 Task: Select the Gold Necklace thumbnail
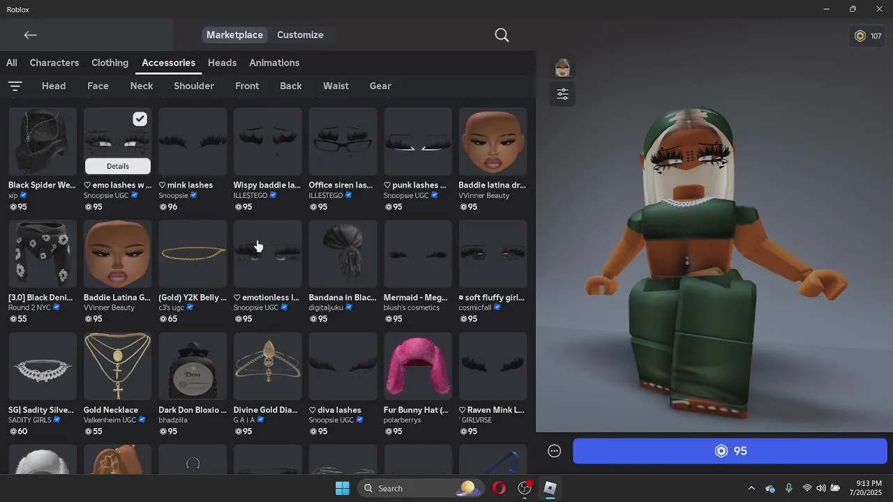pos(117,367)
